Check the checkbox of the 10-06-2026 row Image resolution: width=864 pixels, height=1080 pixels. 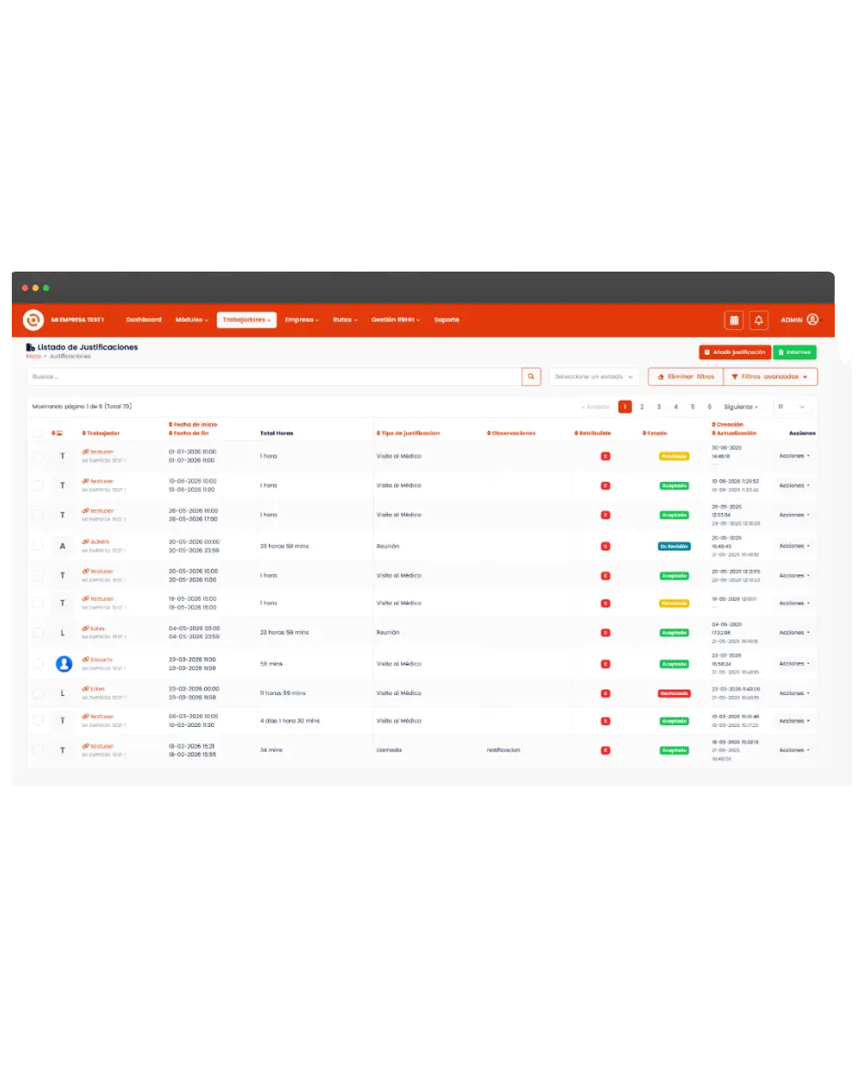tap(37, 486)
